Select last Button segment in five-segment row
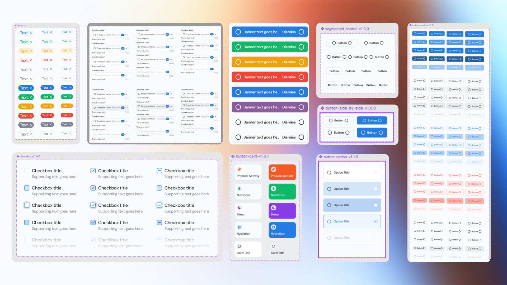Image resolution: width=507 pixels, height=285 pixels. pyautogui.click(x=383, y=85)
